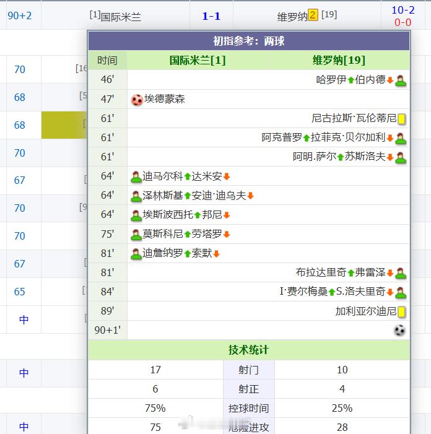Click the 国际米兰[1] popup column header
Image resolution: width=431 pixels, height=434 pixels.
pos(198,60)
